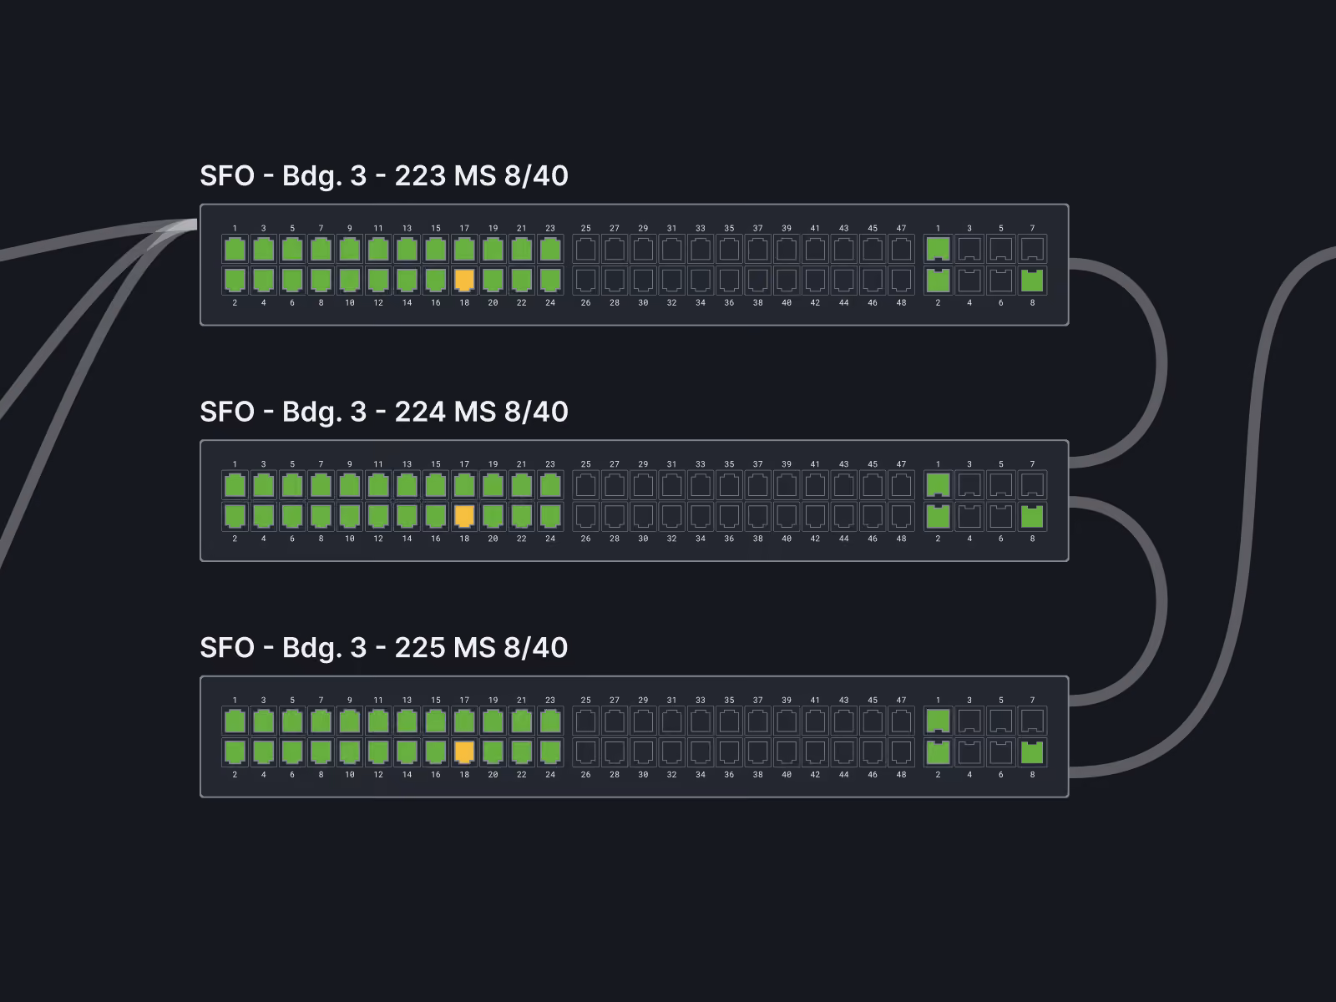
Task: Select port 17 on the 223 MS switch
Action: click(x=464, y=249)
